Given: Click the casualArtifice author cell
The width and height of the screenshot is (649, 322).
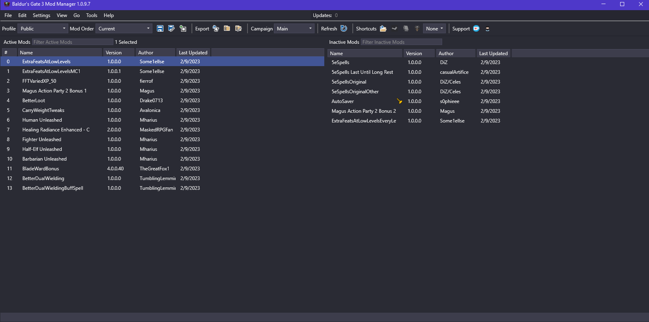Looking at the screenshot, I should pyautogui.click(x=454, y=72).
